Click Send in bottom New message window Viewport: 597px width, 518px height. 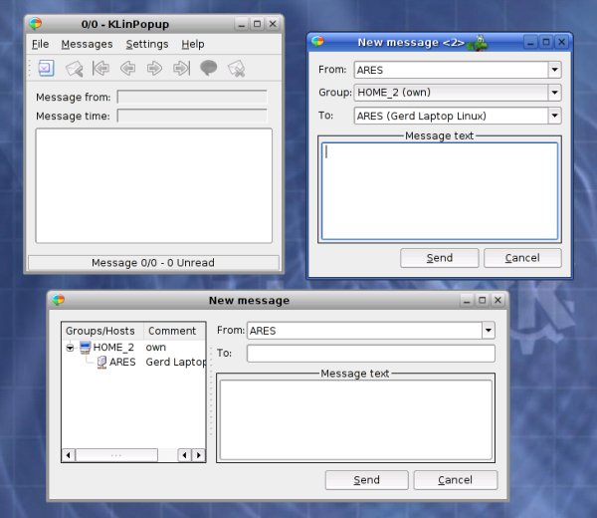click(366, 480)
